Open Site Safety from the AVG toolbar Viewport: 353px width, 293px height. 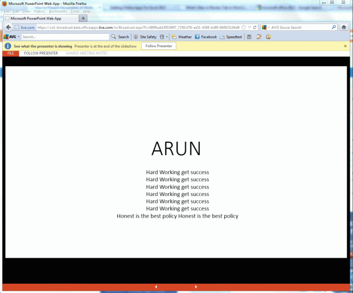click(145, 37)
